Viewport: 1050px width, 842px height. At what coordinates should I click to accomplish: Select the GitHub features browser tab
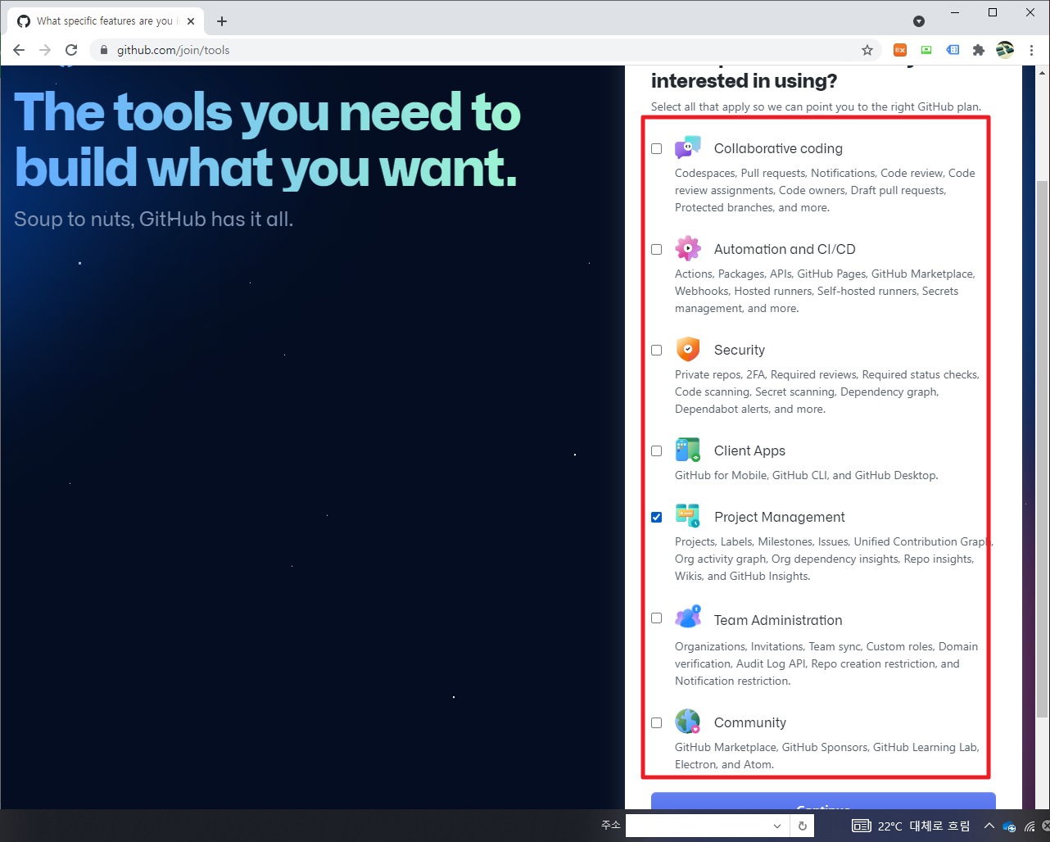tap(105, 21)
